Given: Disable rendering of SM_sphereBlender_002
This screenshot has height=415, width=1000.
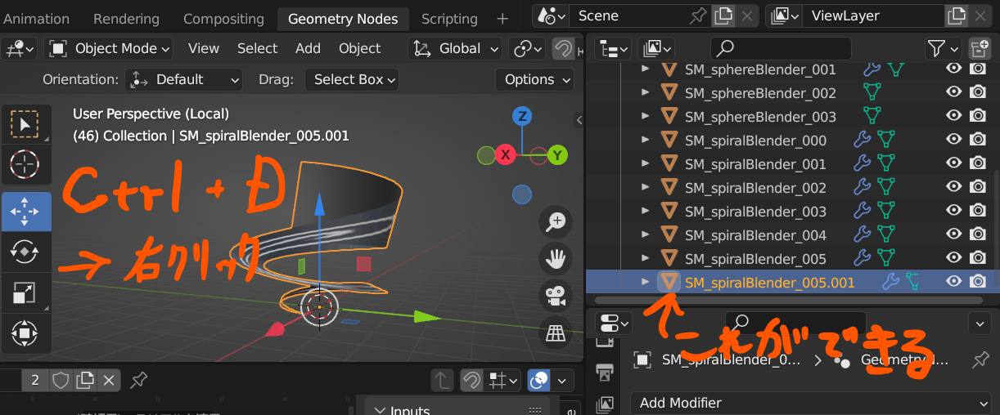Looking at the screenshot, I should pos(977,93).
